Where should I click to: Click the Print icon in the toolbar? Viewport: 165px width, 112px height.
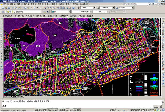point(13,8)
